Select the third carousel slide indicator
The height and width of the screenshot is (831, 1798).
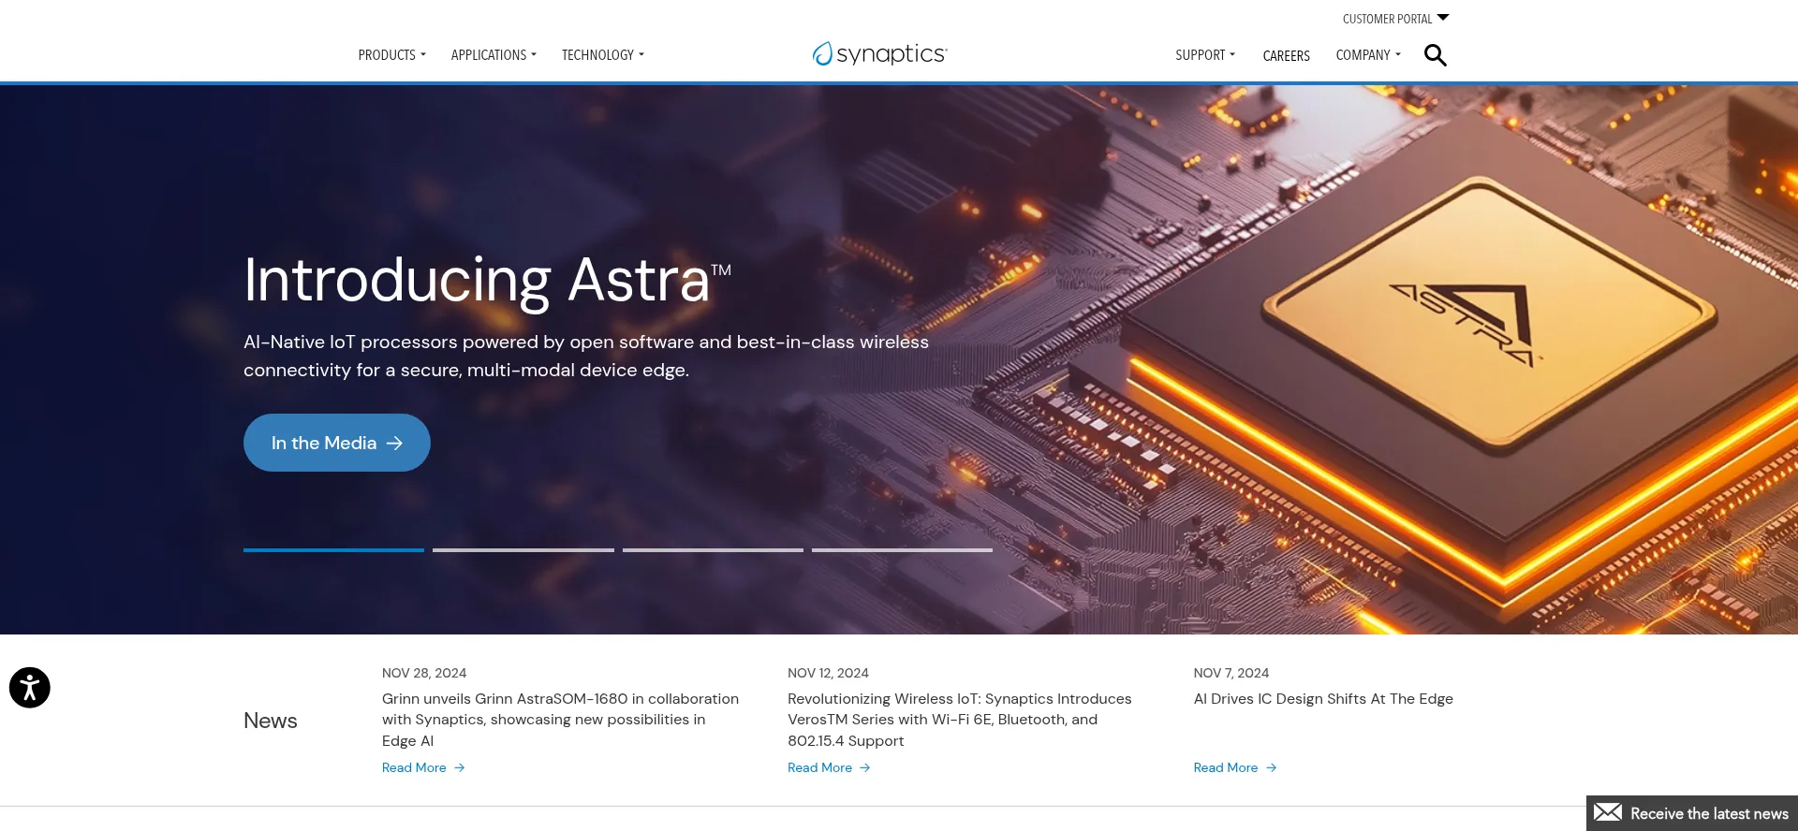point(713,550)
